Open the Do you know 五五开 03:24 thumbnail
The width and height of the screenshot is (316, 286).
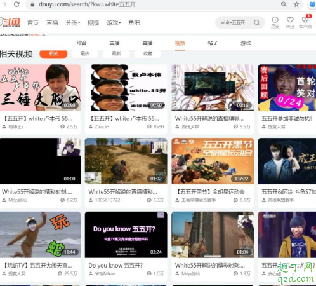tap(126, 235)
